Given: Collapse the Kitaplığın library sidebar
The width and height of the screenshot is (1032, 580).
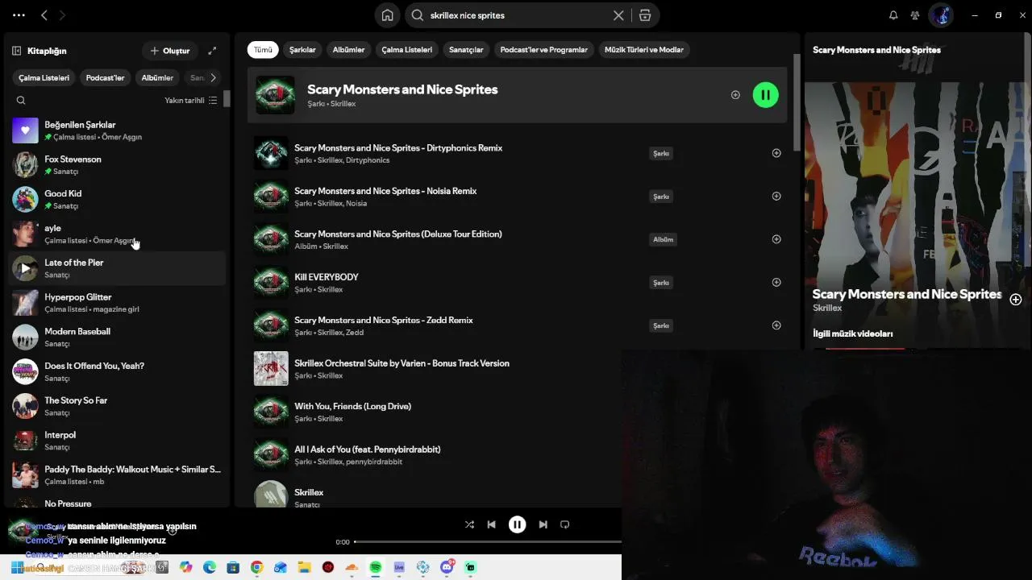Looking at the screenshot, I should click(x=16, y=51).
